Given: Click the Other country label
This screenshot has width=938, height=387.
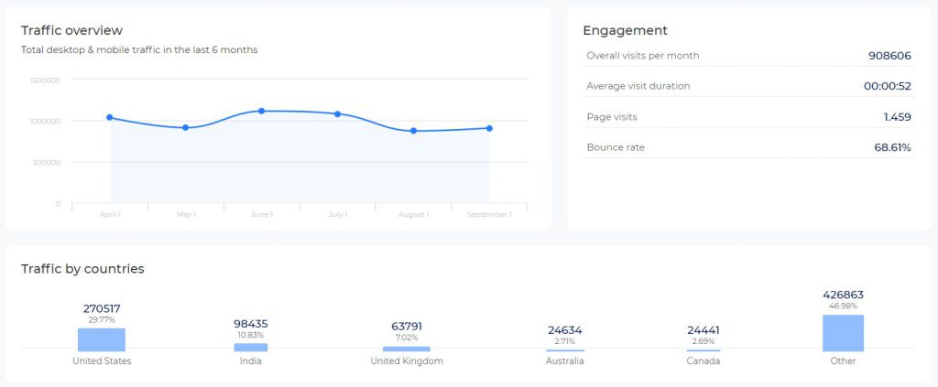Looking at the screenshot, I should 843,361.
